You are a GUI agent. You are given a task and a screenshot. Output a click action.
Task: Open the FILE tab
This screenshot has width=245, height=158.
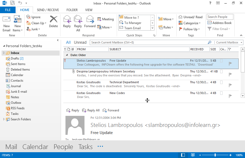pos(8,10)
